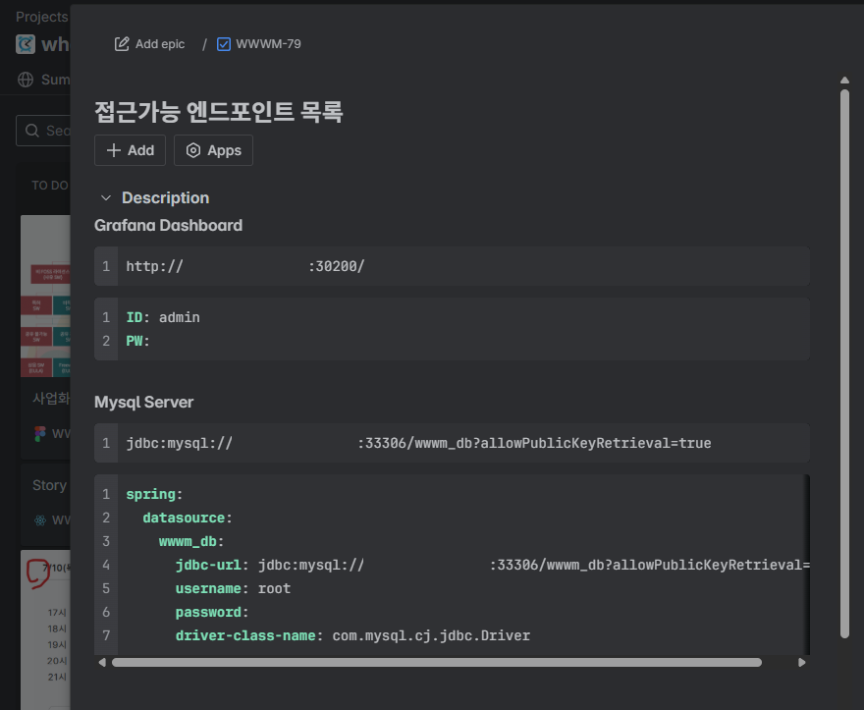Click the ID: admin line
Screen dimensions: 864x710
pos(163,317)
